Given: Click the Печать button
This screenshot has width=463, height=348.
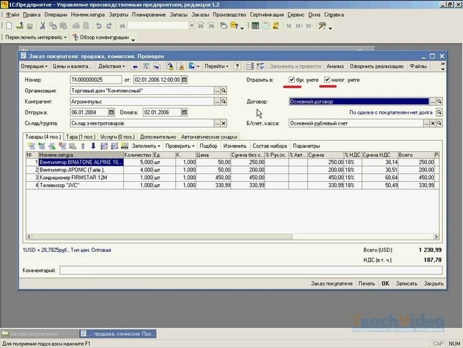Looking at the screenshot, I should pos(366,284).
